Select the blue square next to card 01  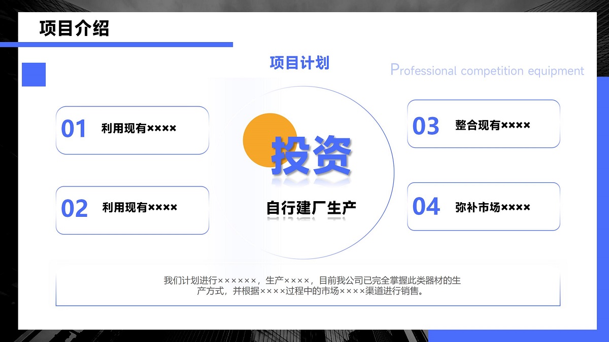pyautogui.click(x=34, y=74)
